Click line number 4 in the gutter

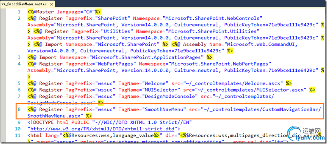(19, 64)
